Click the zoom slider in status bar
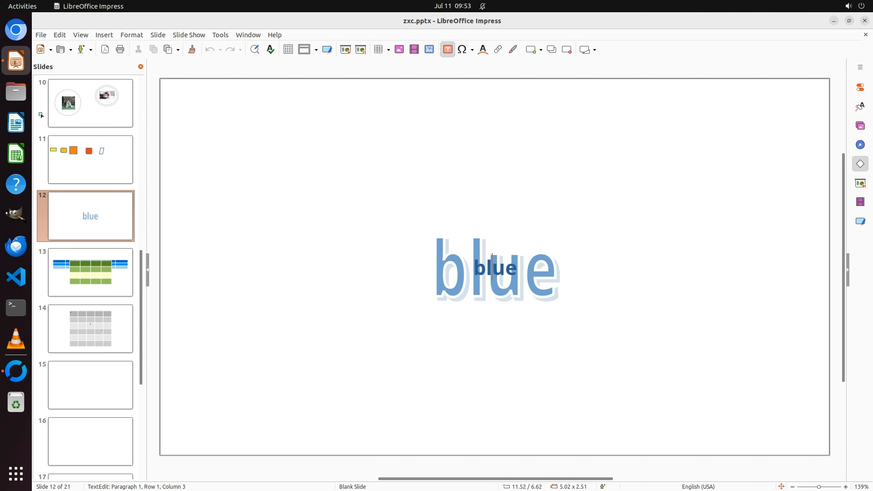873x491 pixels. tap(818, 487)
